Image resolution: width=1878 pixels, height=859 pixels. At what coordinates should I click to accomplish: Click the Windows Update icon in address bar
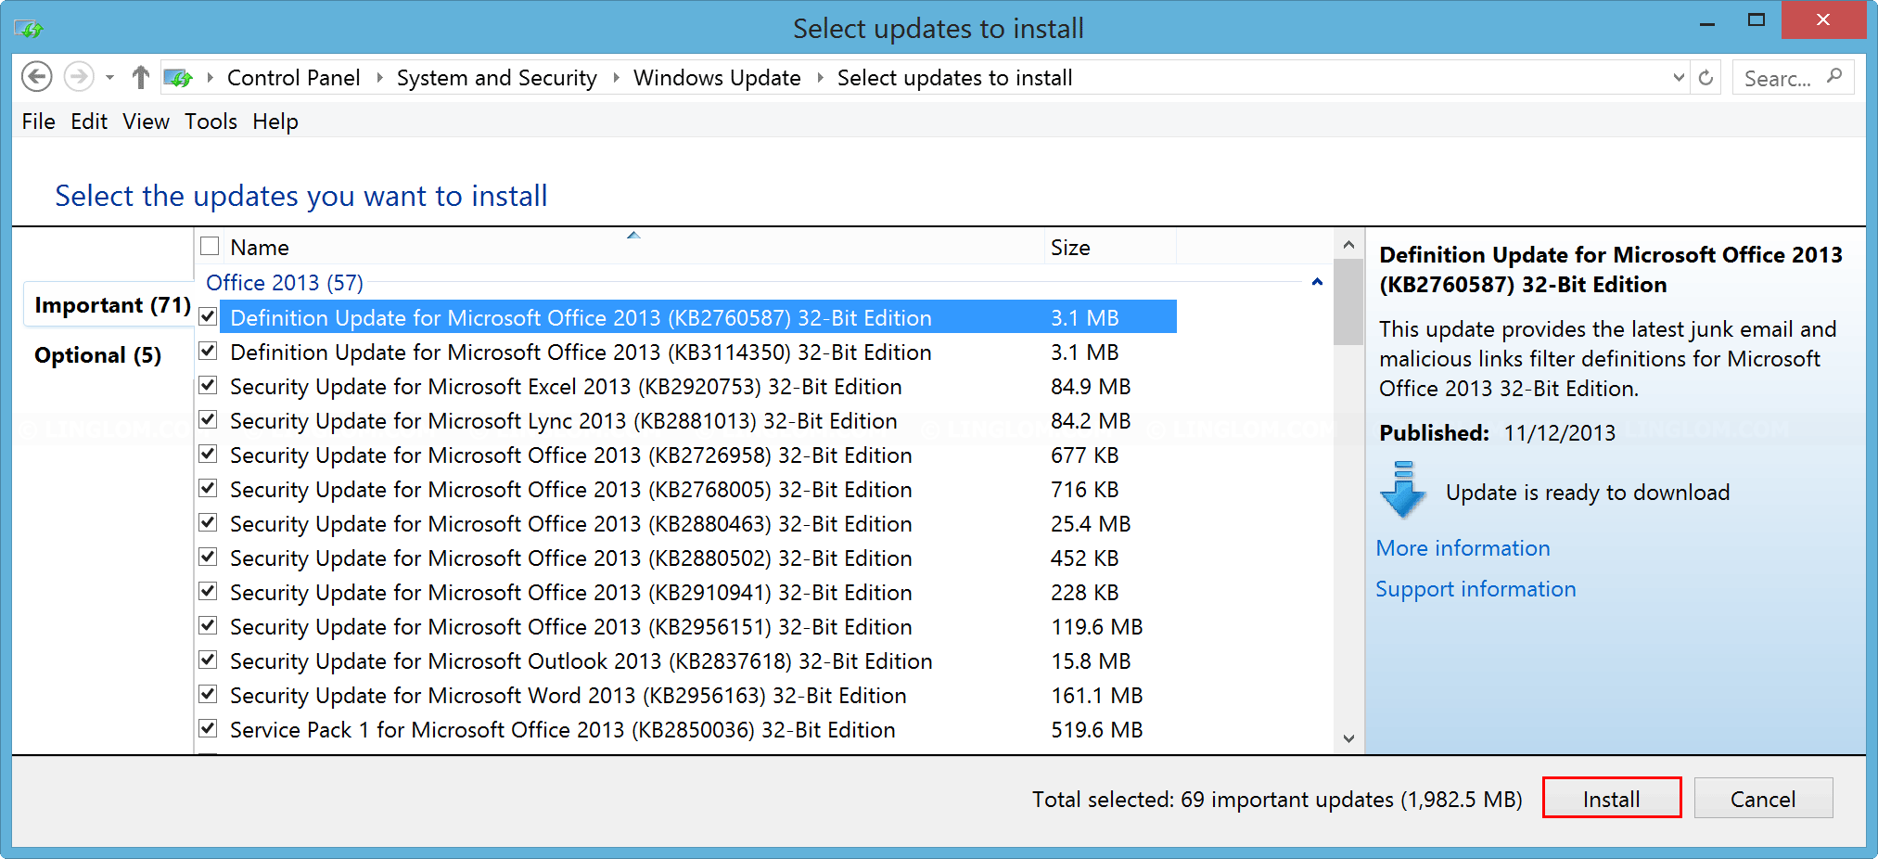pyautogui.click(x=177, y=78)
